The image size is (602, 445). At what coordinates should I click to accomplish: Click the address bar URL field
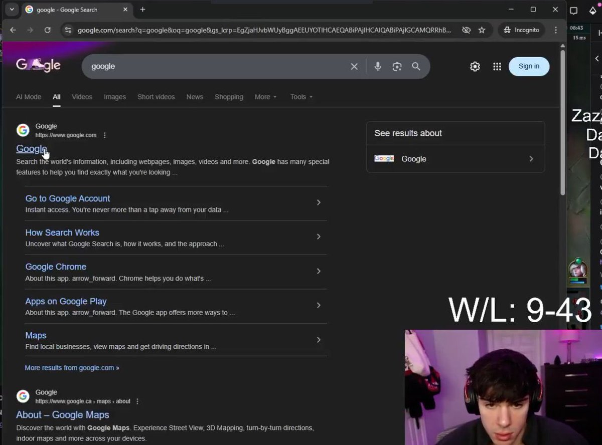(264, 30)
